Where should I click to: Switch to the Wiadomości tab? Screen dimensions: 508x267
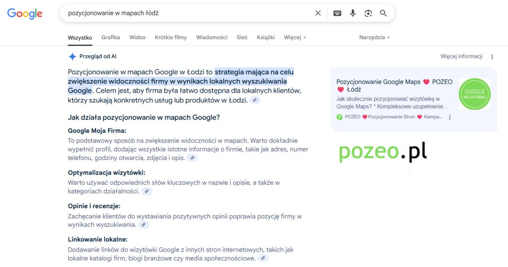click(x=211, y=37)
